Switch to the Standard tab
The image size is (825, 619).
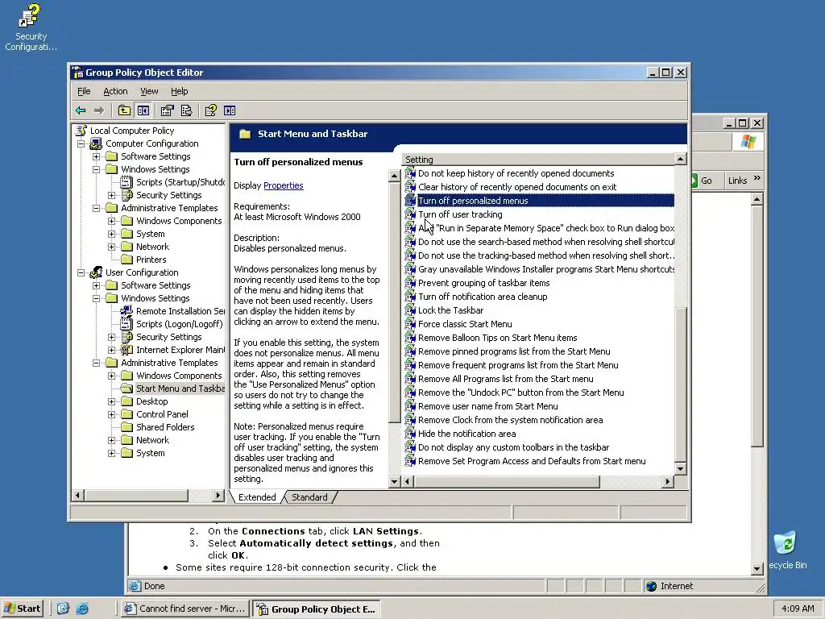pyautogui.click(x=309, y=497)
